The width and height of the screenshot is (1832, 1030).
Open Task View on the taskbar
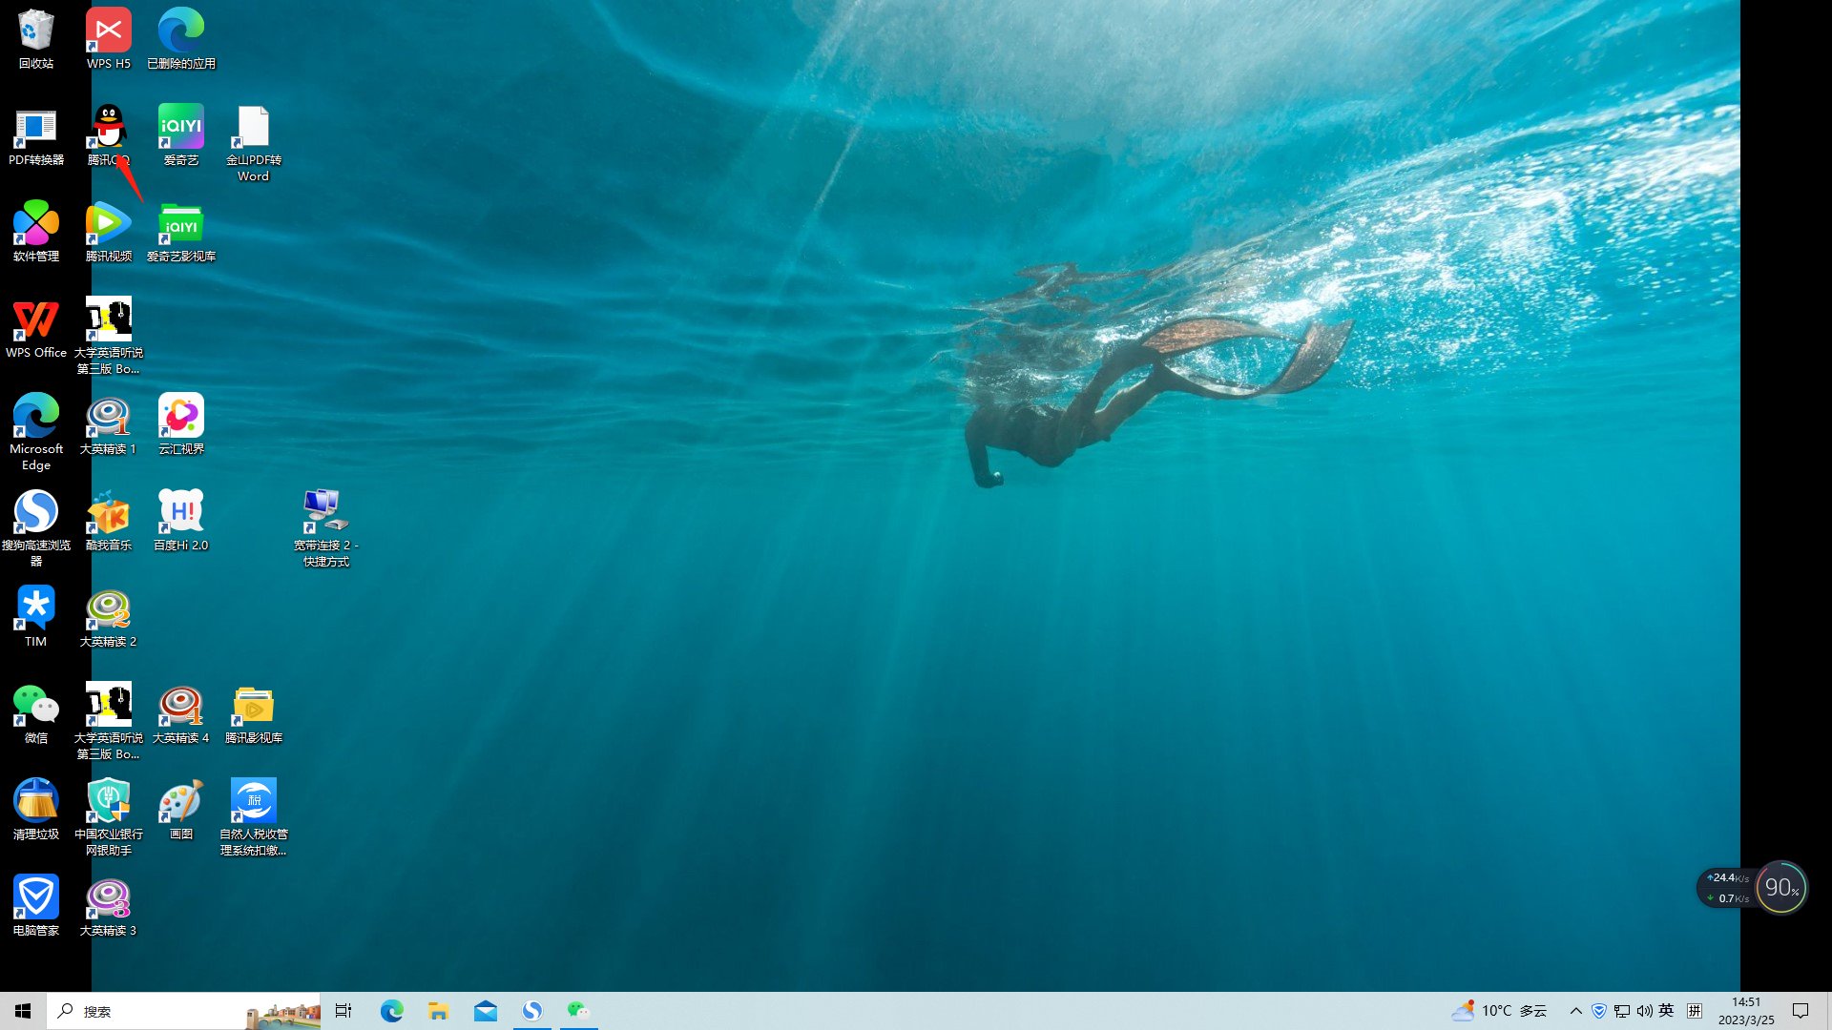(x=343, y=1011)
